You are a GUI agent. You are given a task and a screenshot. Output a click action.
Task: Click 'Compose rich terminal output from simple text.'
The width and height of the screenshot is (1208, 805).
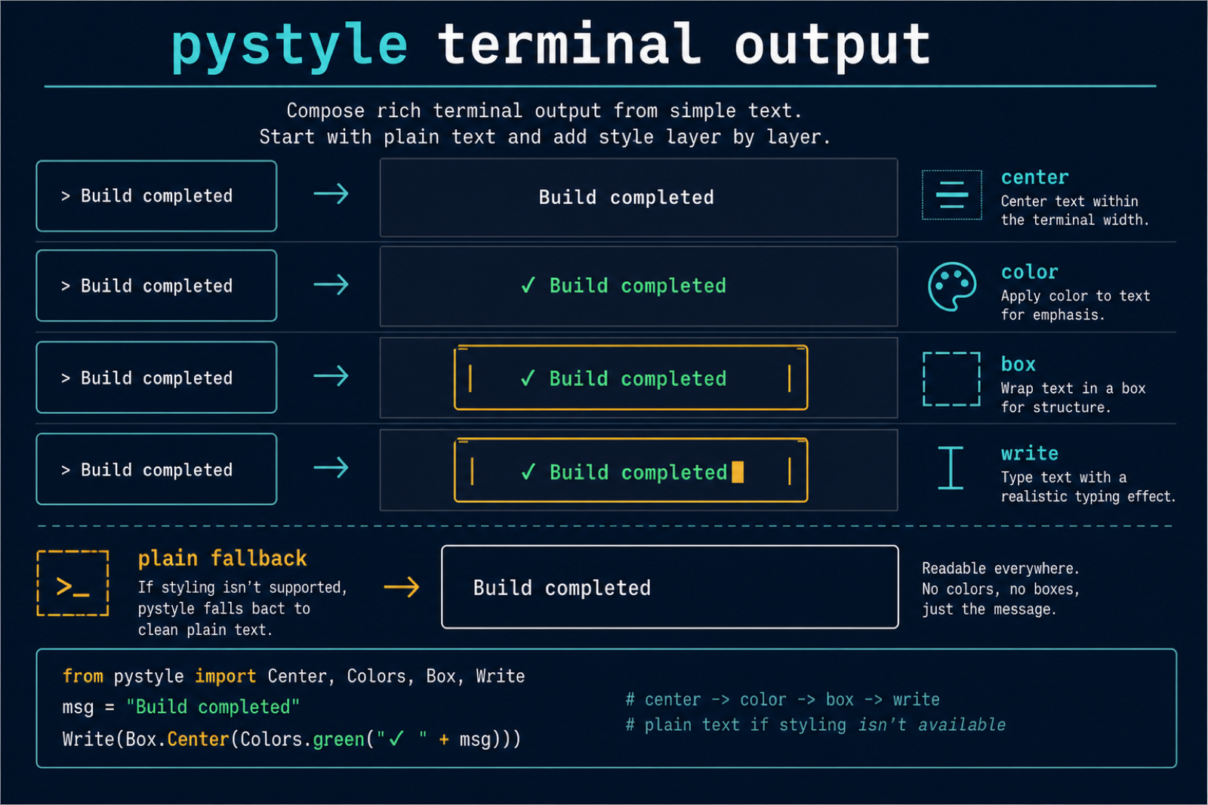(544, 111)
